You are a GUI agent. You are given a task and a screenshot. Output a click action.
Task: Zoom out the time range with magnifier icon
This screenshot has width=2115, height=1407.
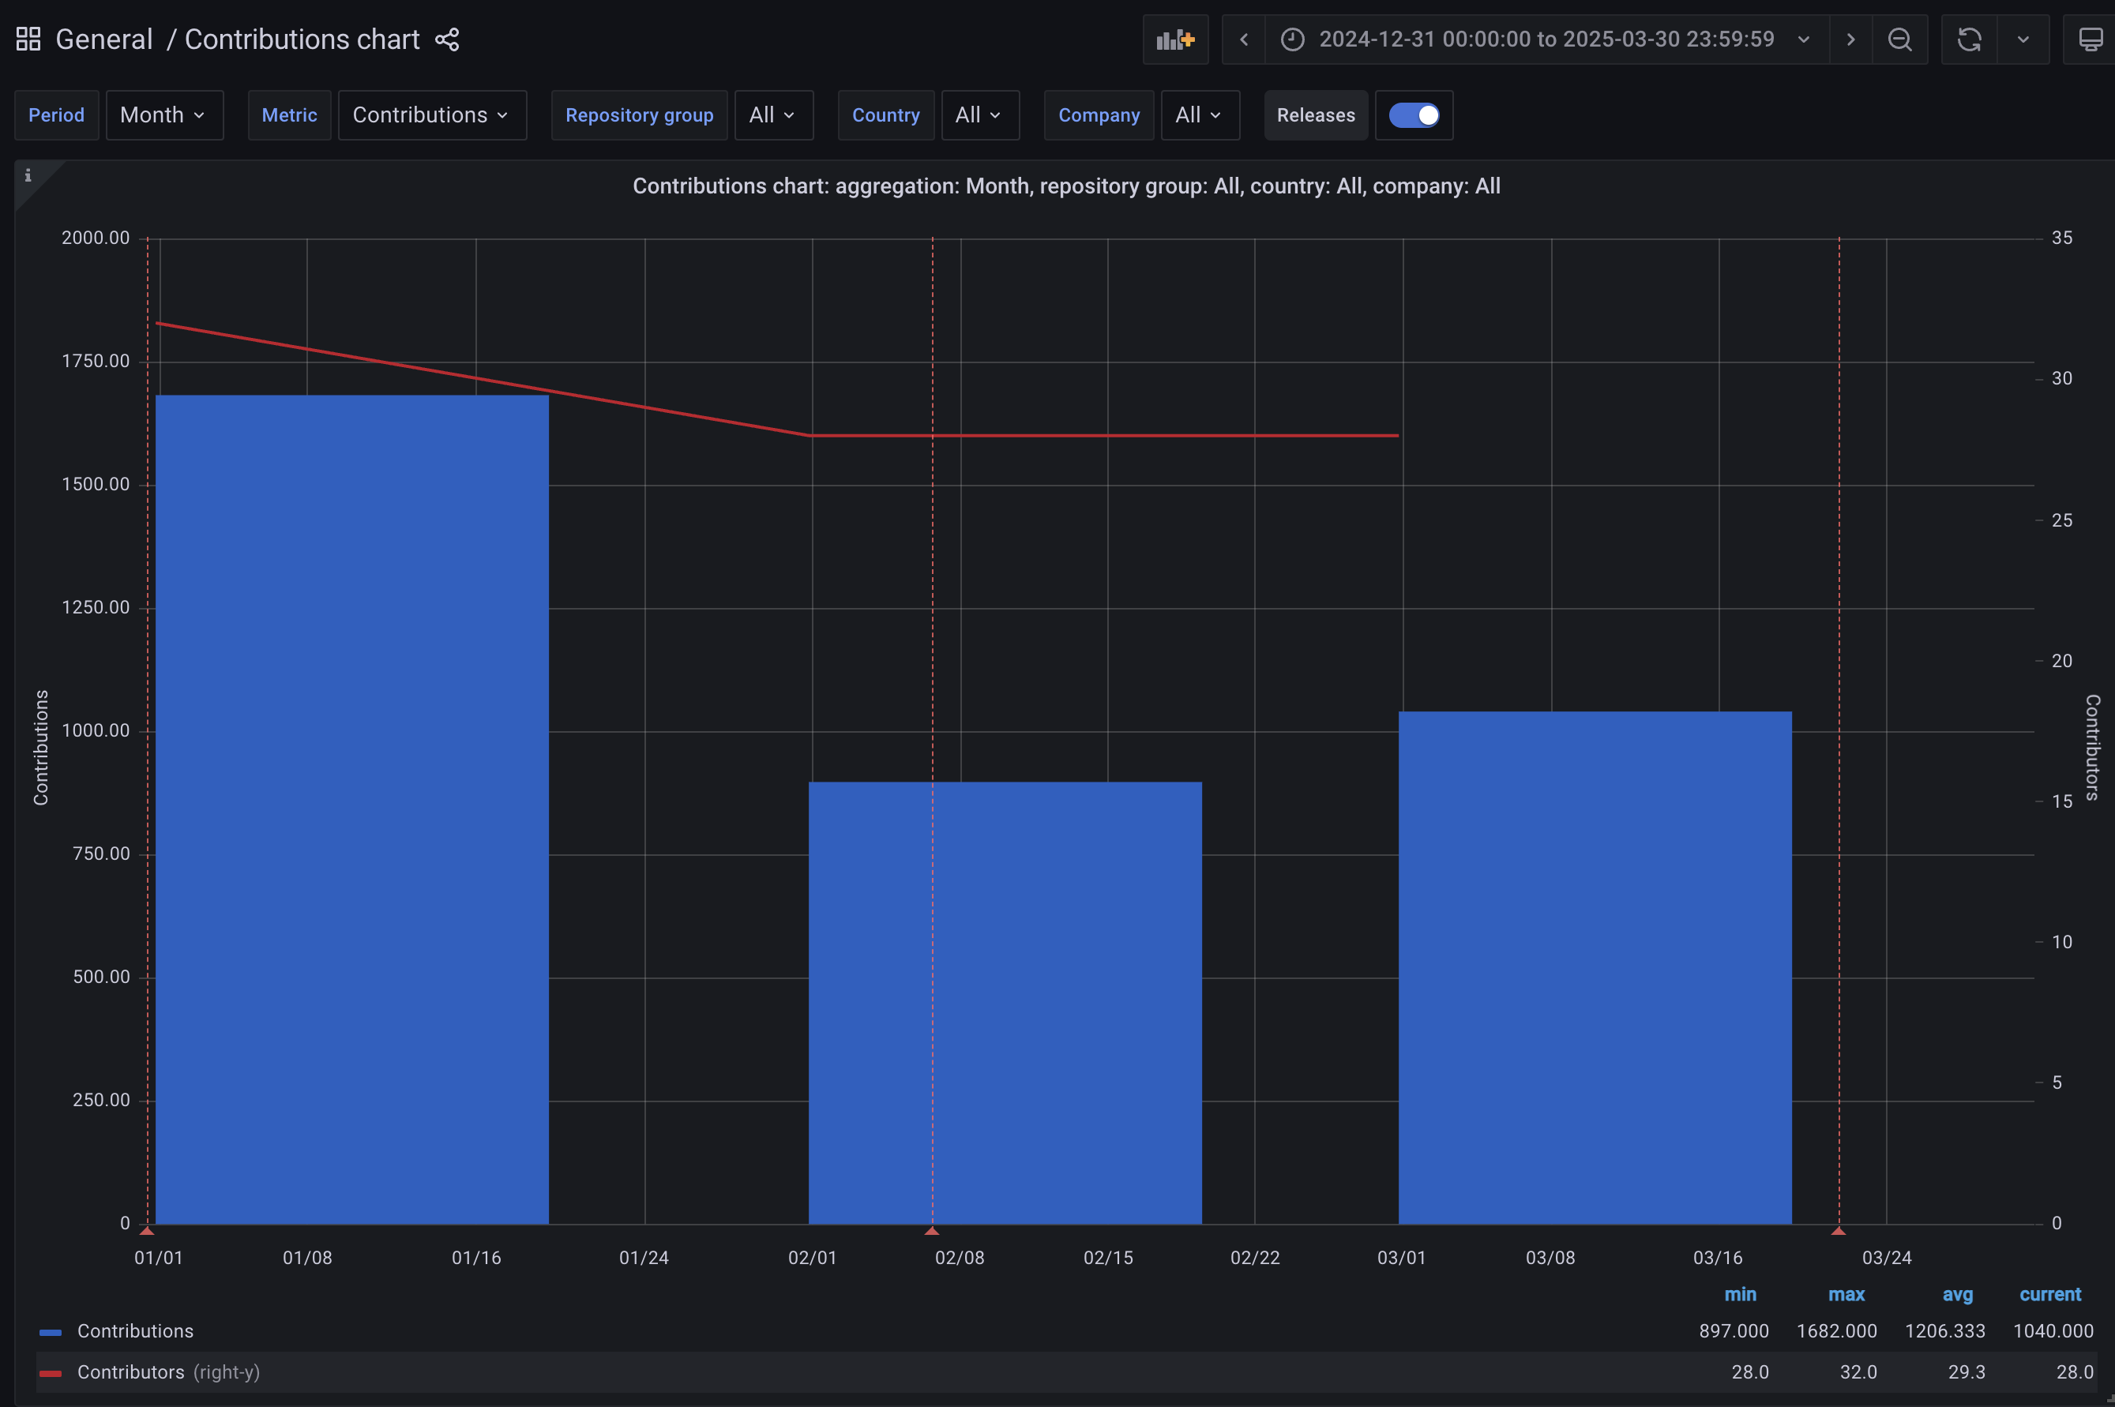(1899, 39)
